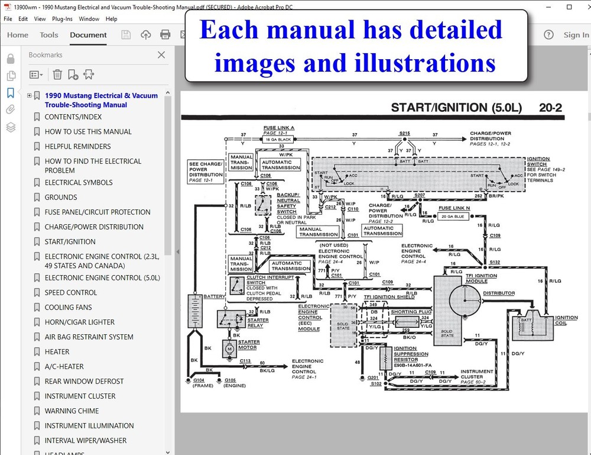591x455 pixels.
Task: Open the Layers sidebar icon
Action: 11,127
